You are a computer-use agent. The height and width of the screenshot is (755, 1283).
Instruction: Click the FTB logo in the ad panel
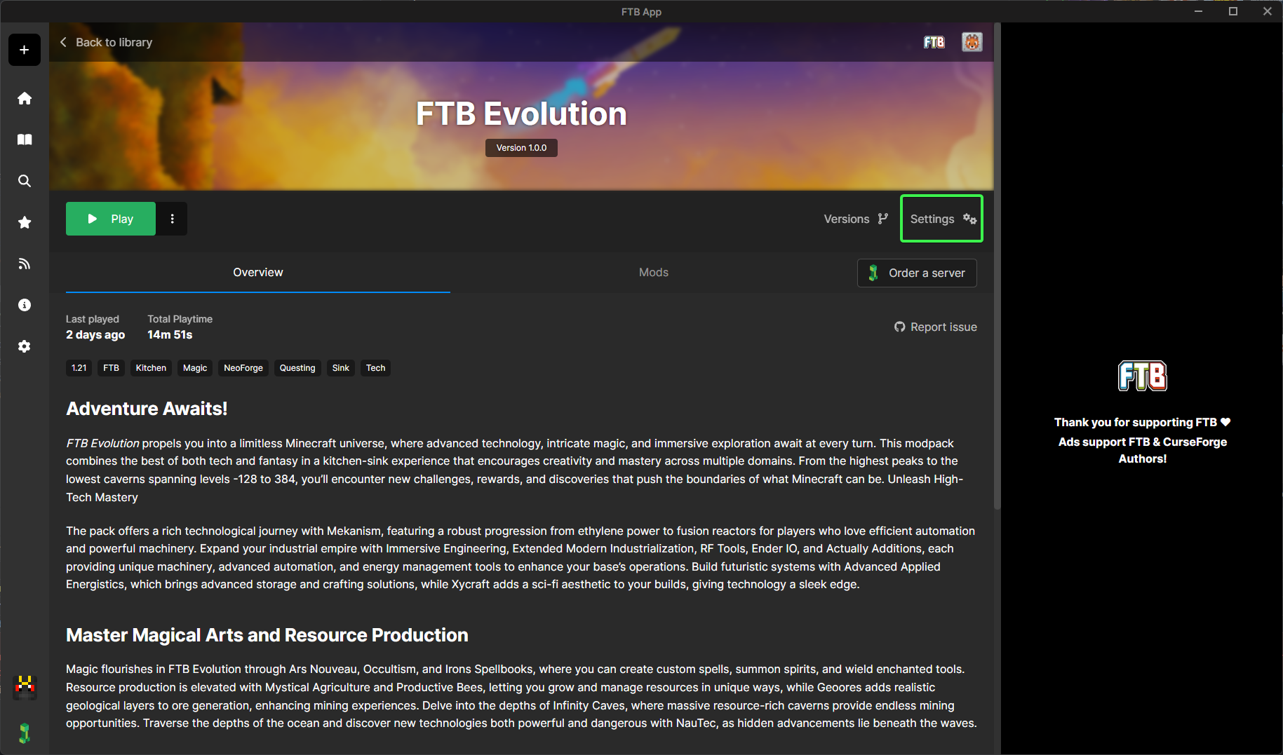point(1142,376)
